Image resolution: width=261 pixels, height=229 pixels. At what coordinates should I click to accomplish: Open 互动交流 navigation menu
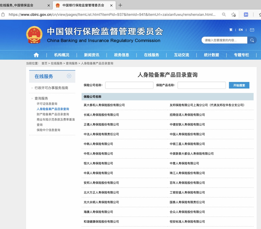181,55
